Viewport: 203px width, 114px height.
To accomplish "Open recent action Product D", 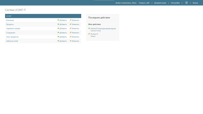I will coord(94,34).
